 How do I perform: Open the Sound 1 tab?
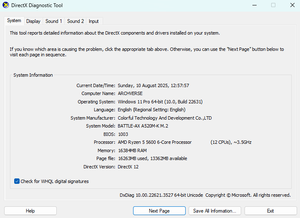coord(53,21)
